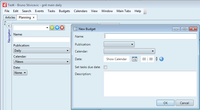Click the time spinner arrows
Viewport: 200px width, 110px height.
(156, 59)
